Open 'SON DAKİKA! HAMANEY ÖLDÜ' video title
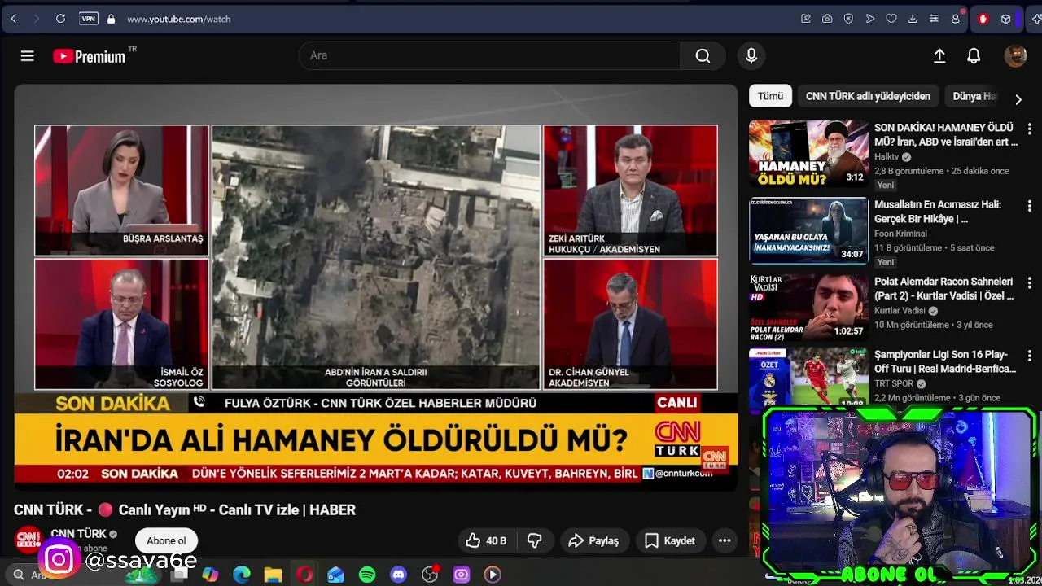Viewport: 1042px width, 586px height. coord(946,134)
